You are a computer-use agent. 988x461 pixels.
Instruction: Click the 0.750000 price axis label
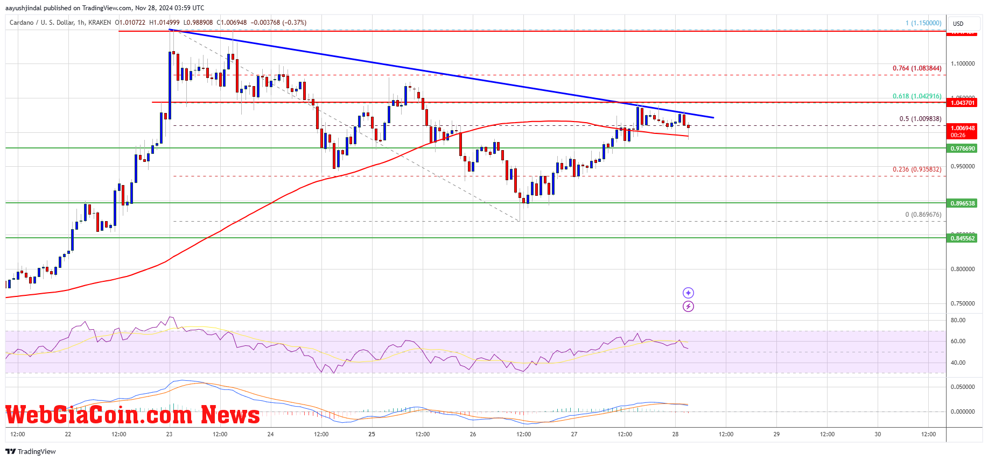click(x=963, y=303)
